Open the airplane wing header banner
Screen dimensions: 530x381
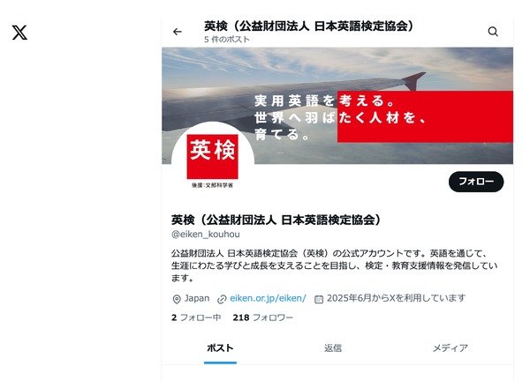pos(337,106)
